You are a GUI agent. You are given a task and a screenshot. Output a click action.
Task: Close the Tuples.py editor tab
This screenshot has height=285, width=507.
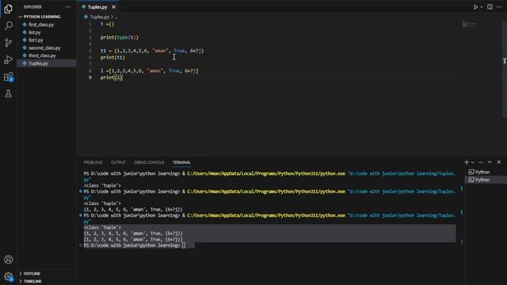click(114, 7)
